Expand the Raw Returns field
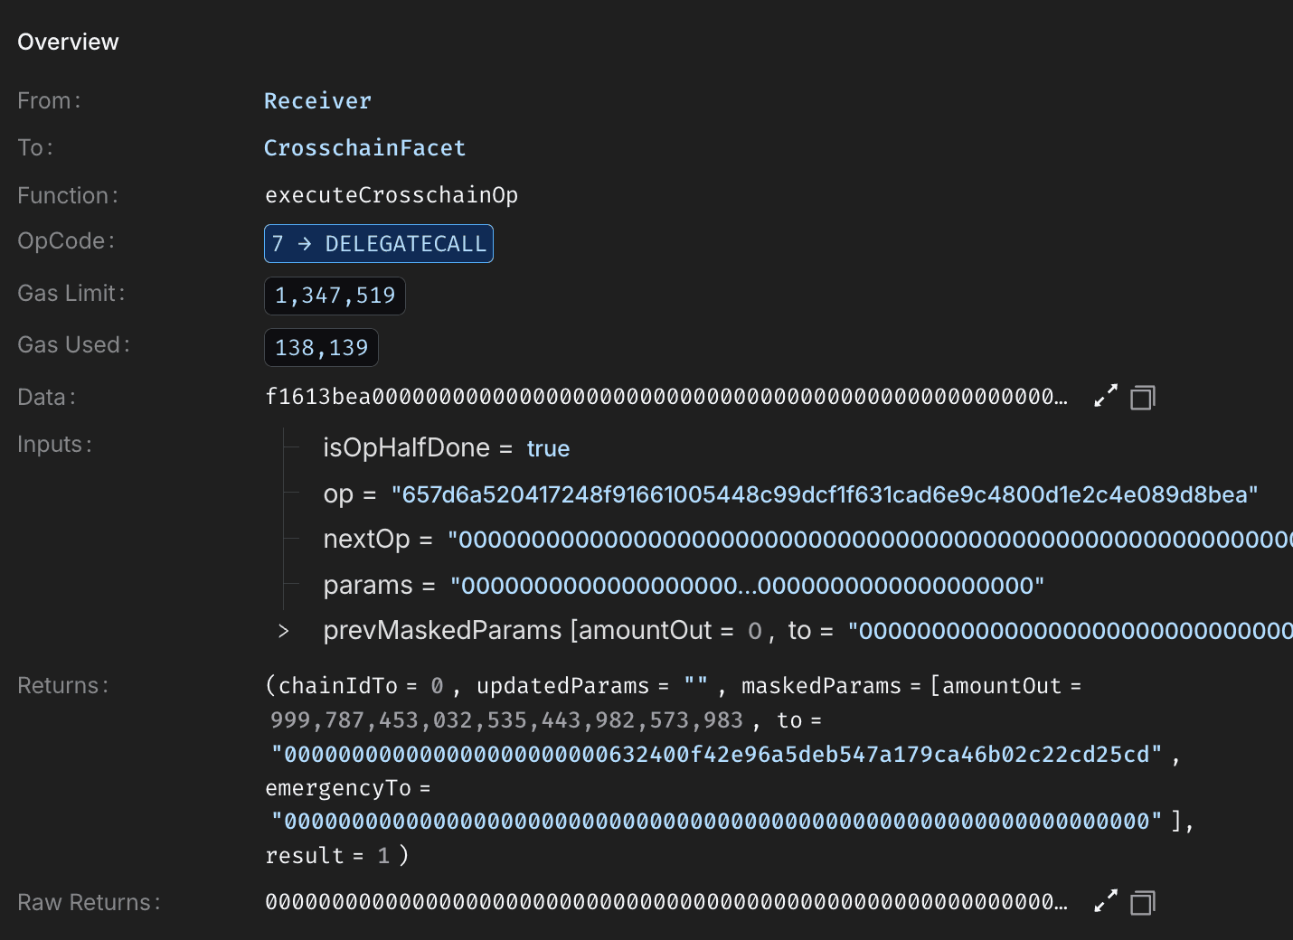The height and width of the screenshot is (940, 1293). (x=1105, y=901)
